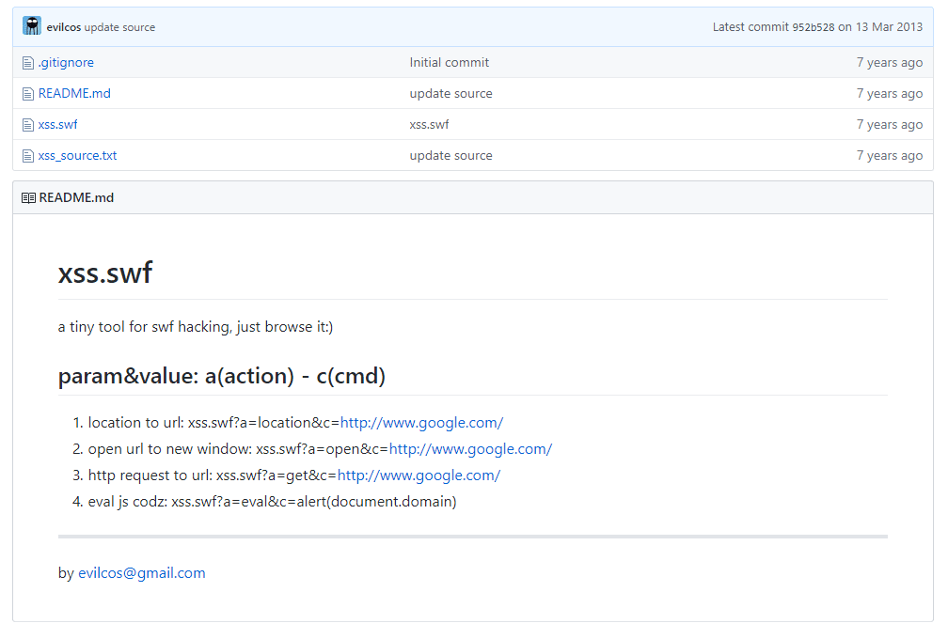Click the 'on 13 Mar 2013' commit date
Image resolution: width=948 pixels, height=639 pixels.
coord(880,27)
